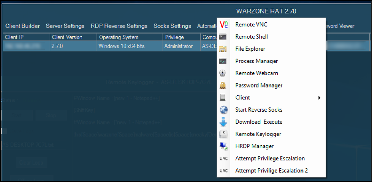Click the Remote Shell terminal icon
The width and height of the screenshot is (372, 182).
223,37
